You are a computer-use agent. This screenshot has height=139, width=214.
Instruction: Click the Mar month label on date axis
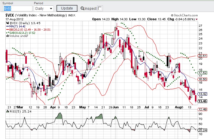(20, 107)
